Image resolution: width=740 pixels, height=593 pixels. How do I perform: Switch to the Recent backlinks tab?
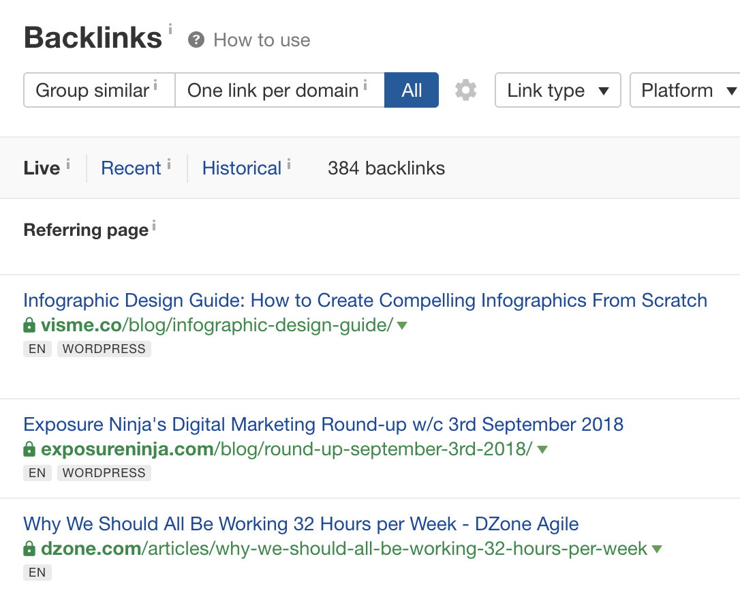[x=131, y=168]
